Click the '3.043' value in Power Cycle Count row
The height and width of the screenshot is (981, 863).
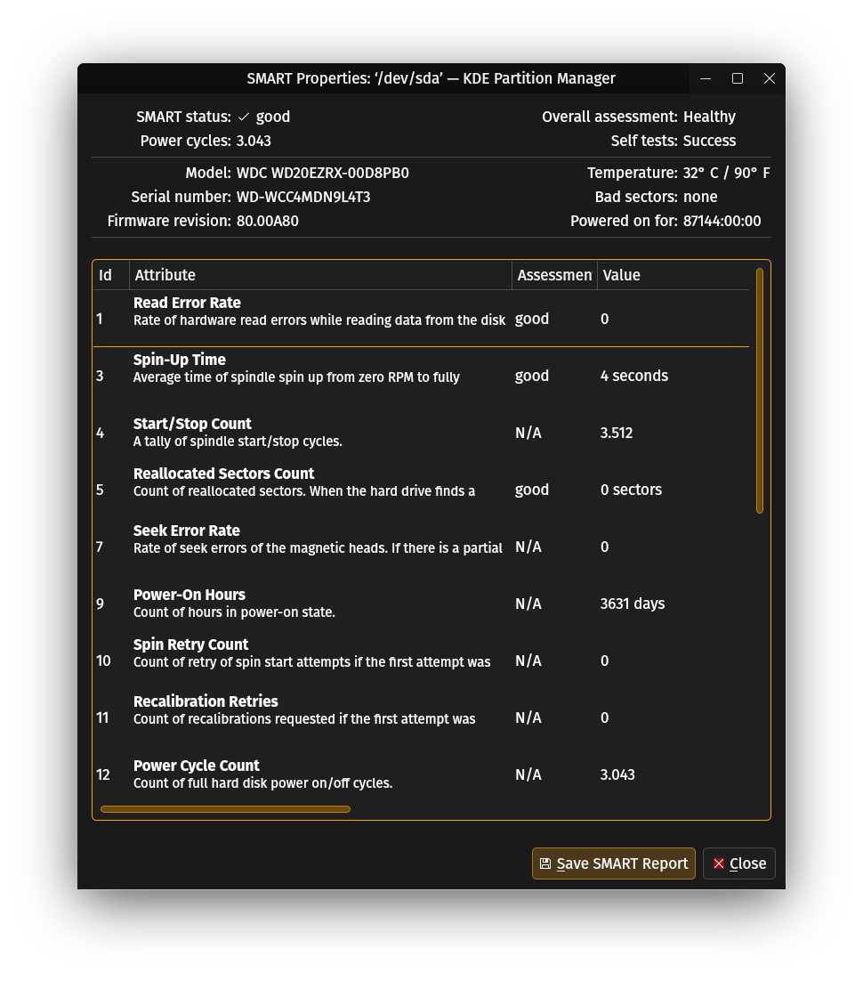click(617, 774)
